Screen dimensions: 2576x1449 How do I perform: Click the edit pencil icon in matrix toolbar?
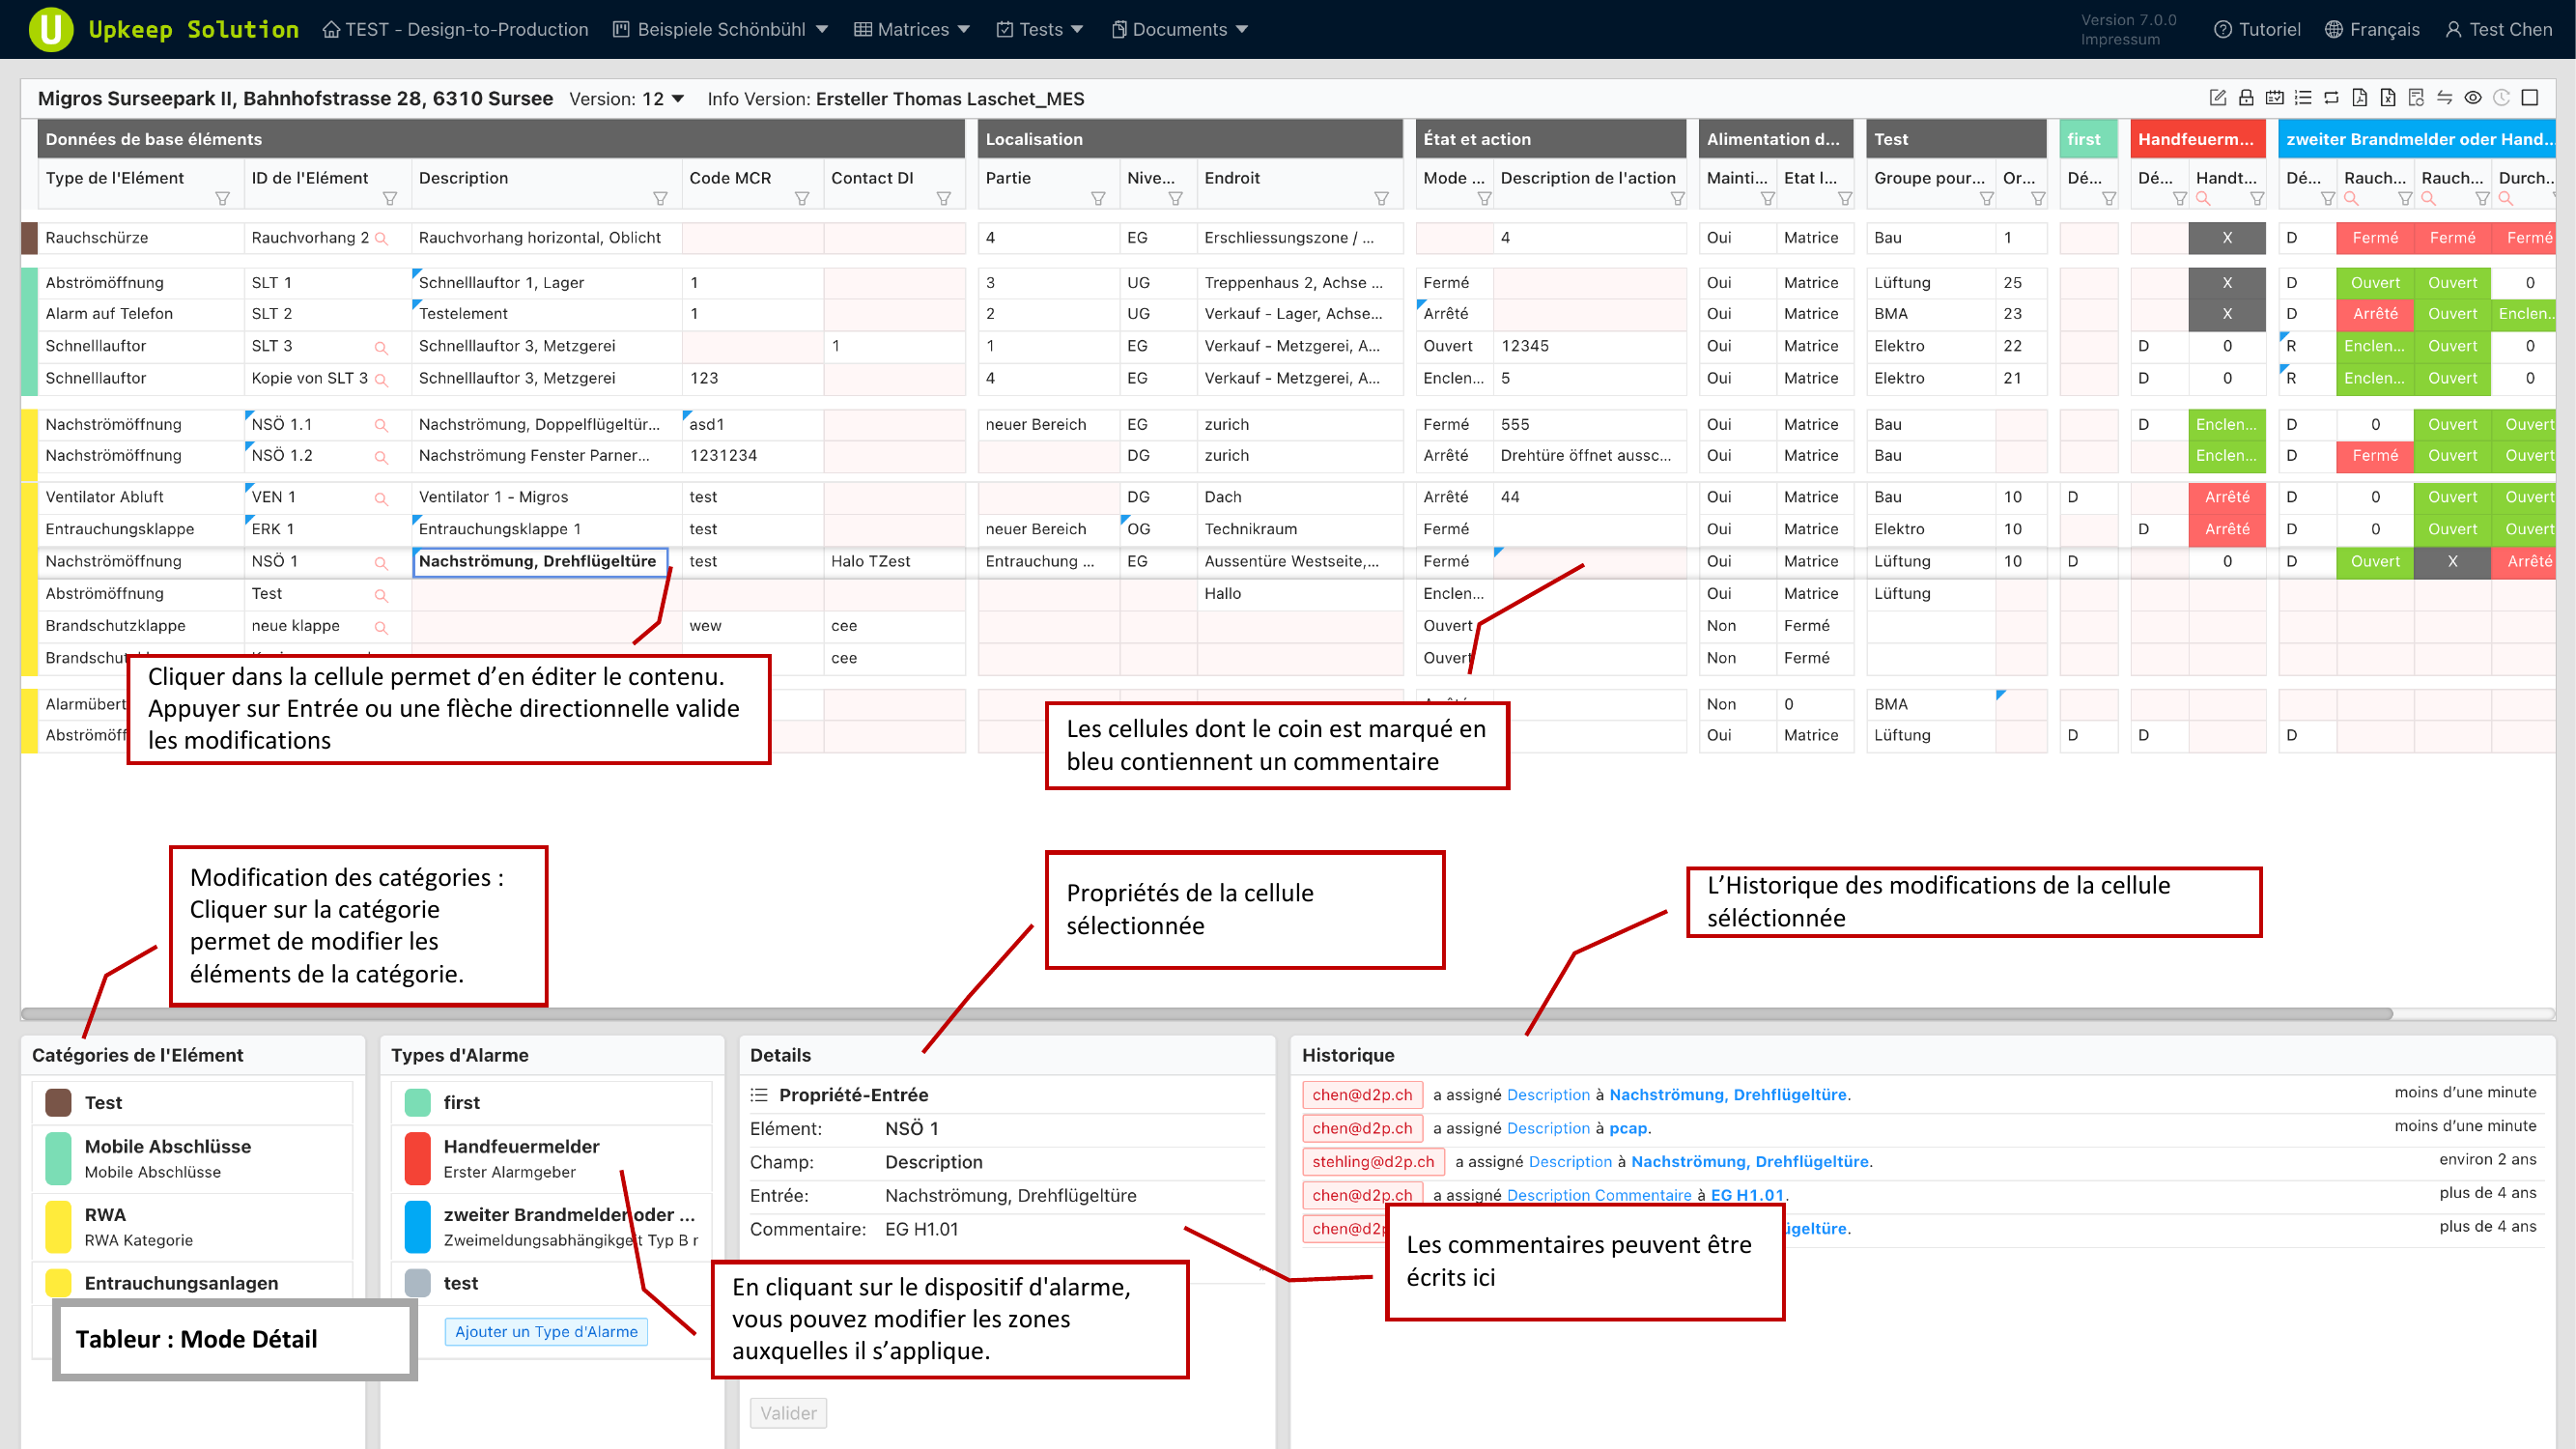click(x=2217, y=98)
